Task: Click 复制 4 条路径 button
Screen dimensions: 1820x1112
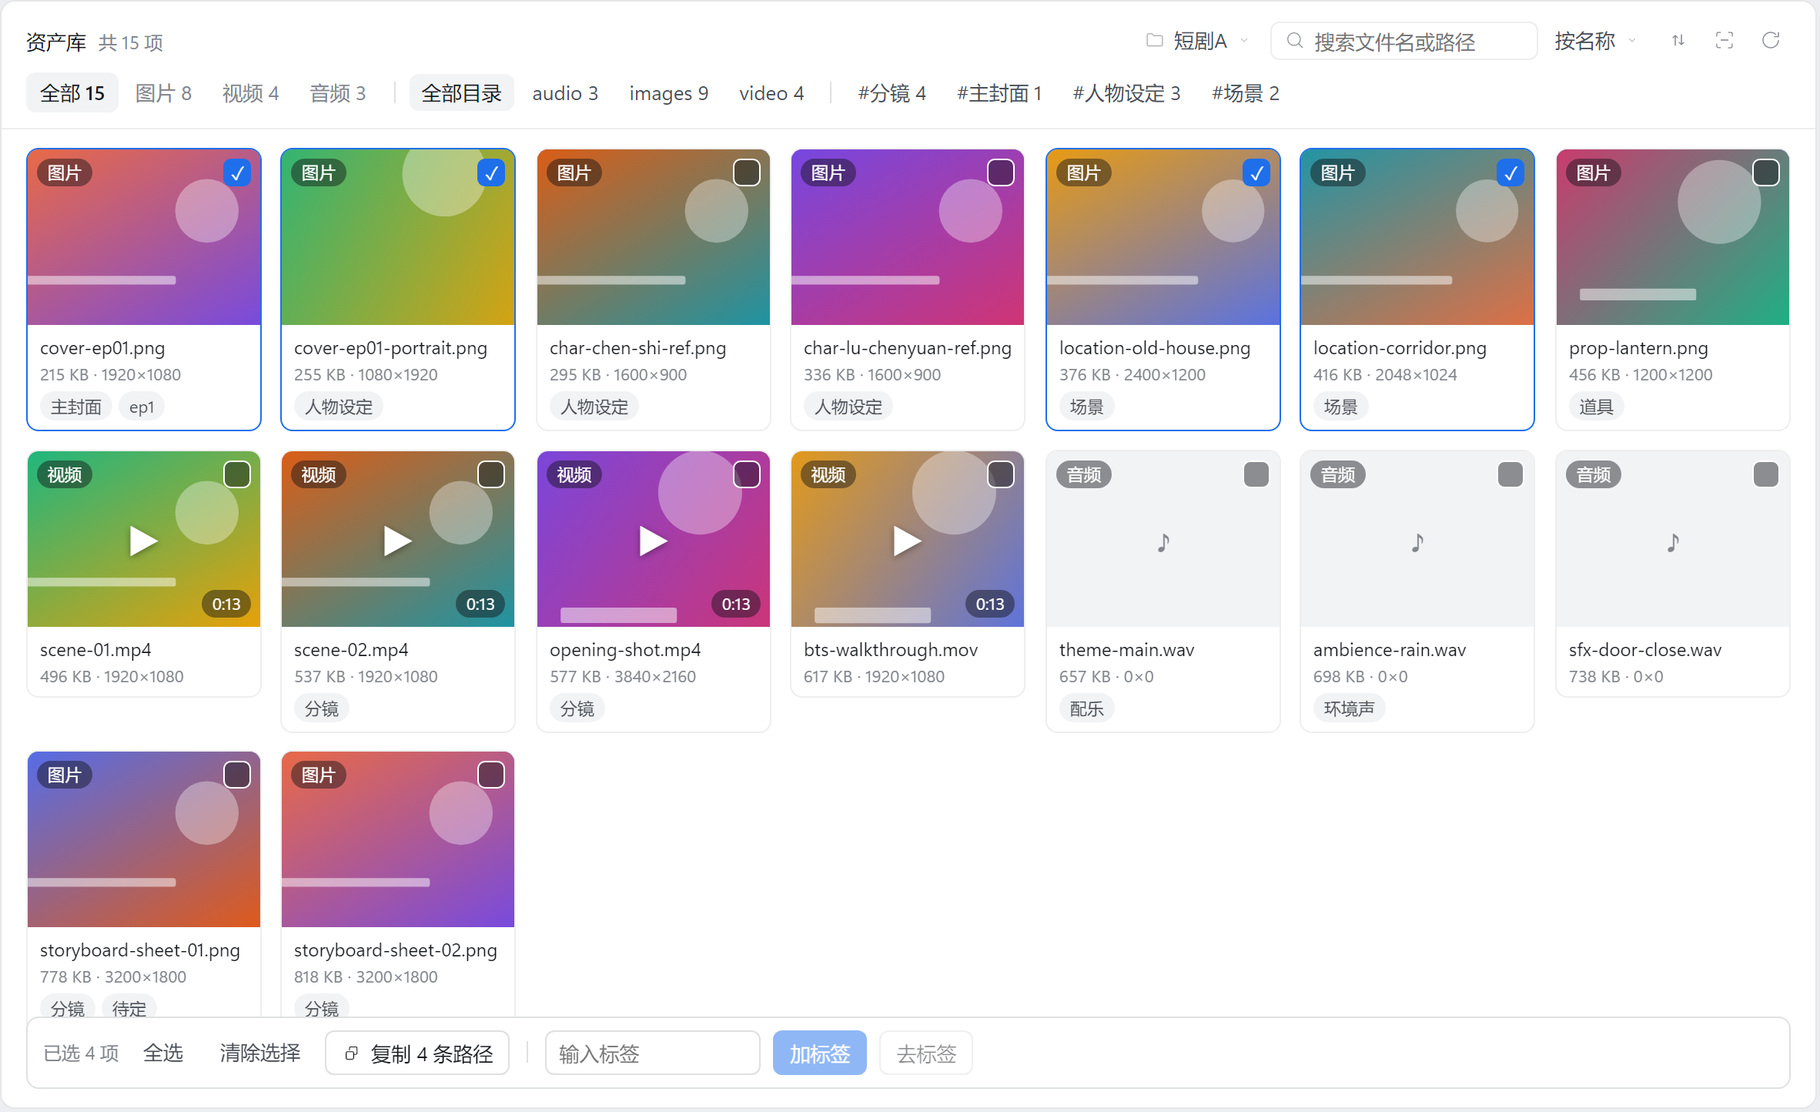Action: [417, 1053]
